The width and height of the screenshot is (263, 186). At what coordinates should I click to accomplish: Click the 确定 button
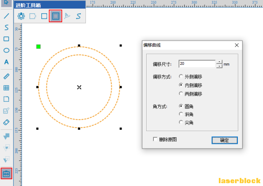225,140
